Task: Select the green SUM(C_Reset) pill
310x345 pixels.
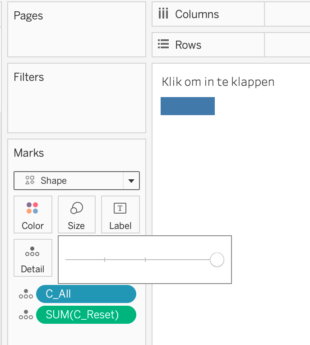Action: click(86, 315)
